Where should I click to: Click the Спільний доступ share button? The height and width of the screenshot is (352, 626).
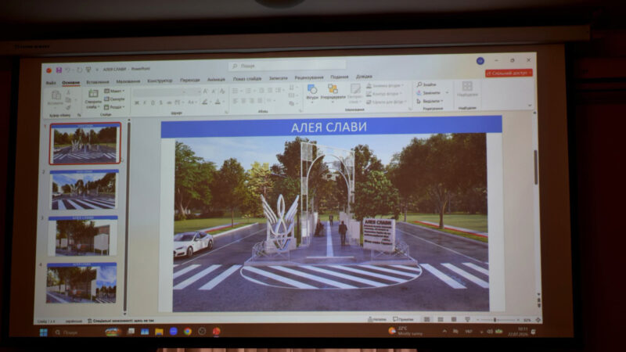(509, 73)
